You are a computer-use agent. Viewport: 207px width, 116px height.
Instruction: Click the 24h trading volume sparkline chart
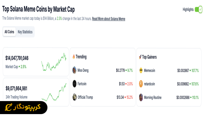[54, 92]
